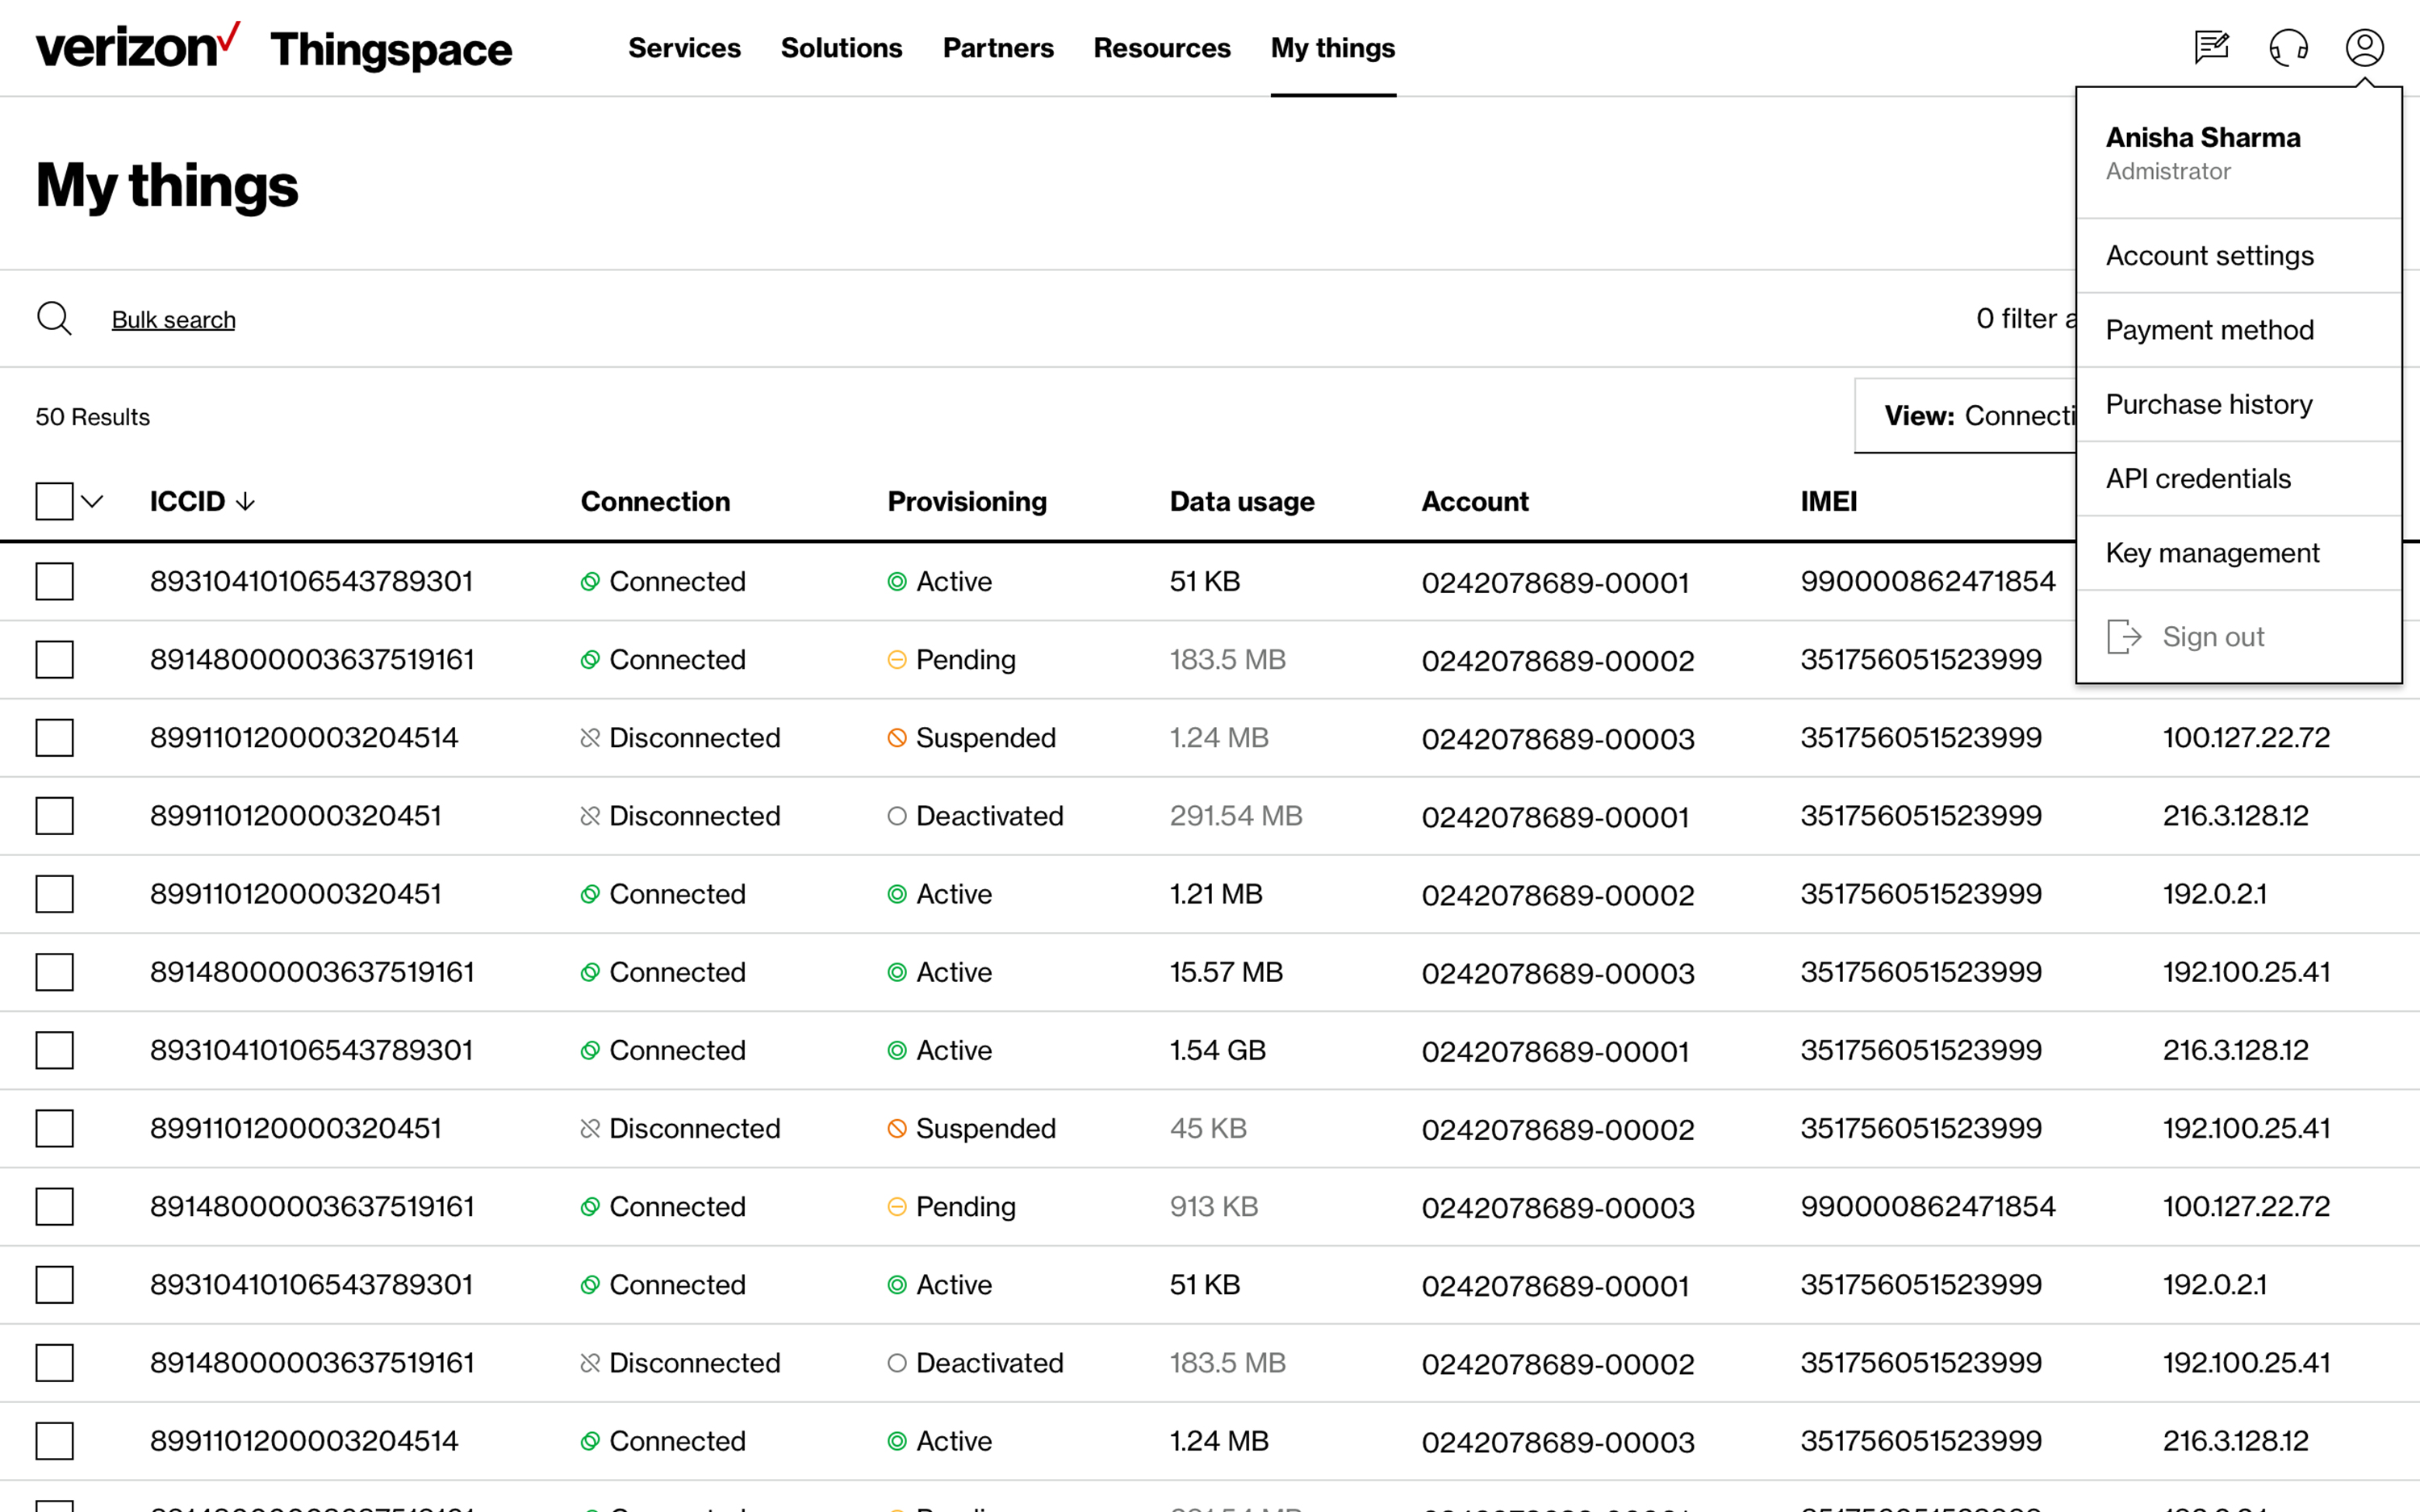Open the View: Connectivity dropdown
This screenshot has height=1512, width=2420.
click(x=1965, y=416)
